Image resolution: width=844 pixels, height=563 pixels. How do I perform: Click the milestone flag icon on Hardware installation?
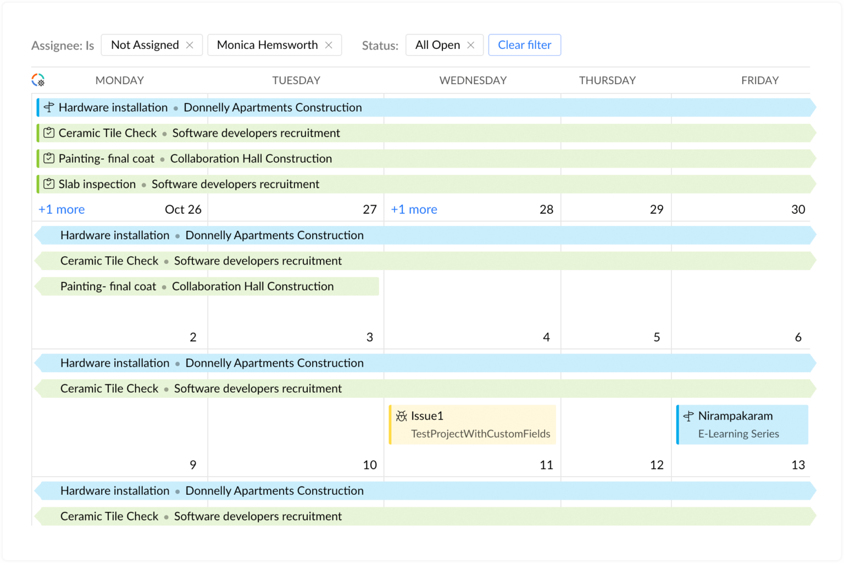(x=48, y=107)
